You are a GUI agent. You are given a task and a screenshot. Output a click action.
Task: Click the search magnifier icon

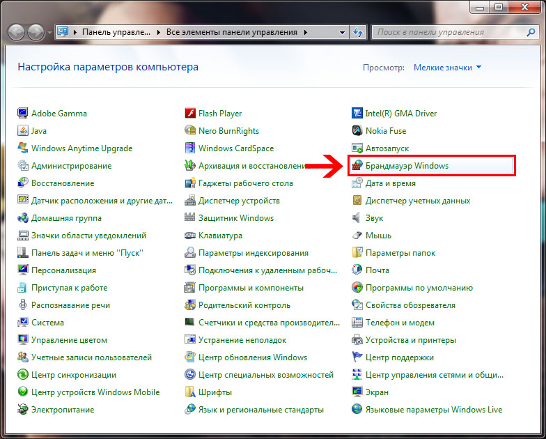[x=531, y=32]
